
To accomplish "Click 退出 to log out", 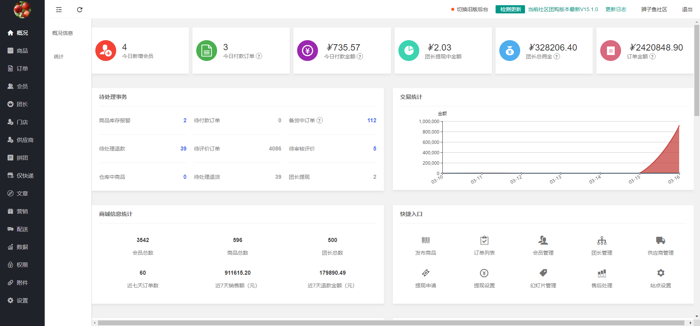I will point(687,9).
